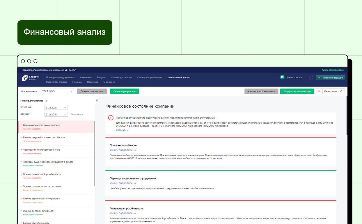This screenshot has width=362, height=224.
Task: Click the sidebar list scrollbar
Action: (94, 153)
